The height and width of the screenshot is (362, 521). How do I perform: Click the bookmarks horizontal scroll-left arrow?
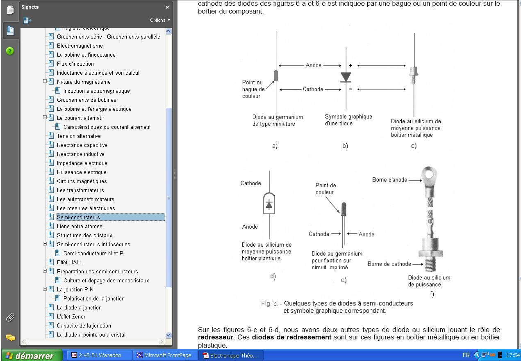point(25,342)
